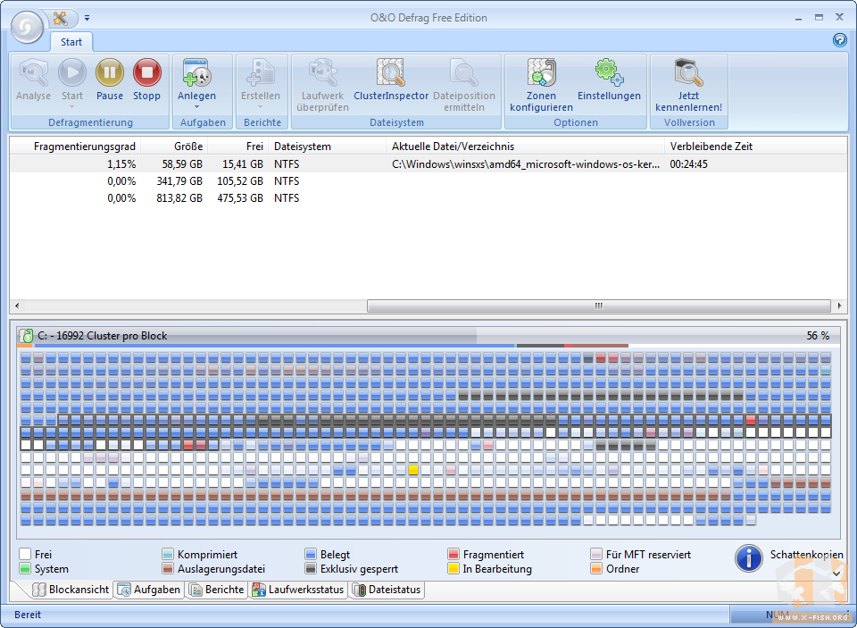857x628 pixels.
Task: Click the Aktuelle Datei/Verzeichnis column header
Action: click(525, 147)
